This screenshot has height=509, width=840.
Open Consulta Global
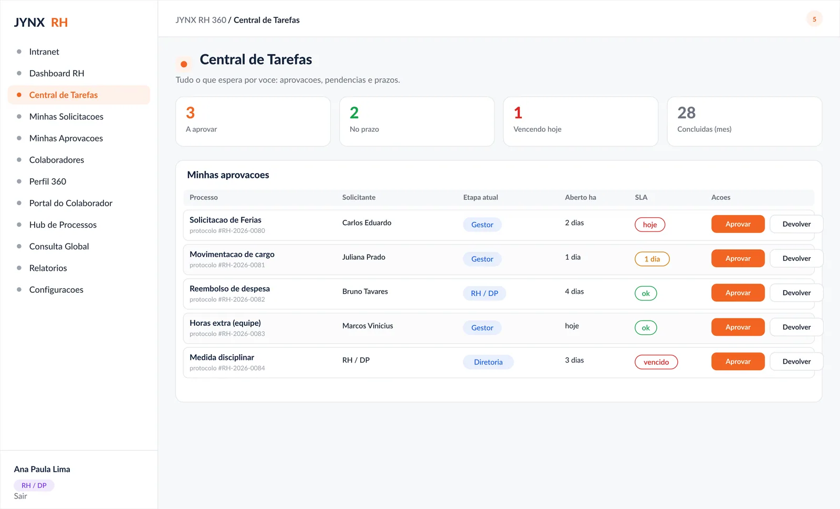(x=79, y=246)
